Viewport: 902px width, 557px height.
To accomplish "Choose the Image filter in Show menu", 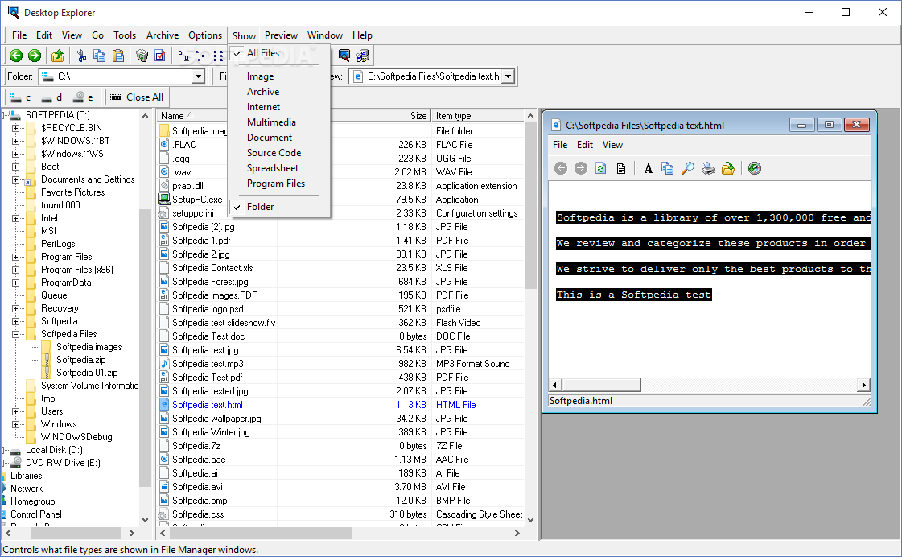I will [x=279, y=76].
